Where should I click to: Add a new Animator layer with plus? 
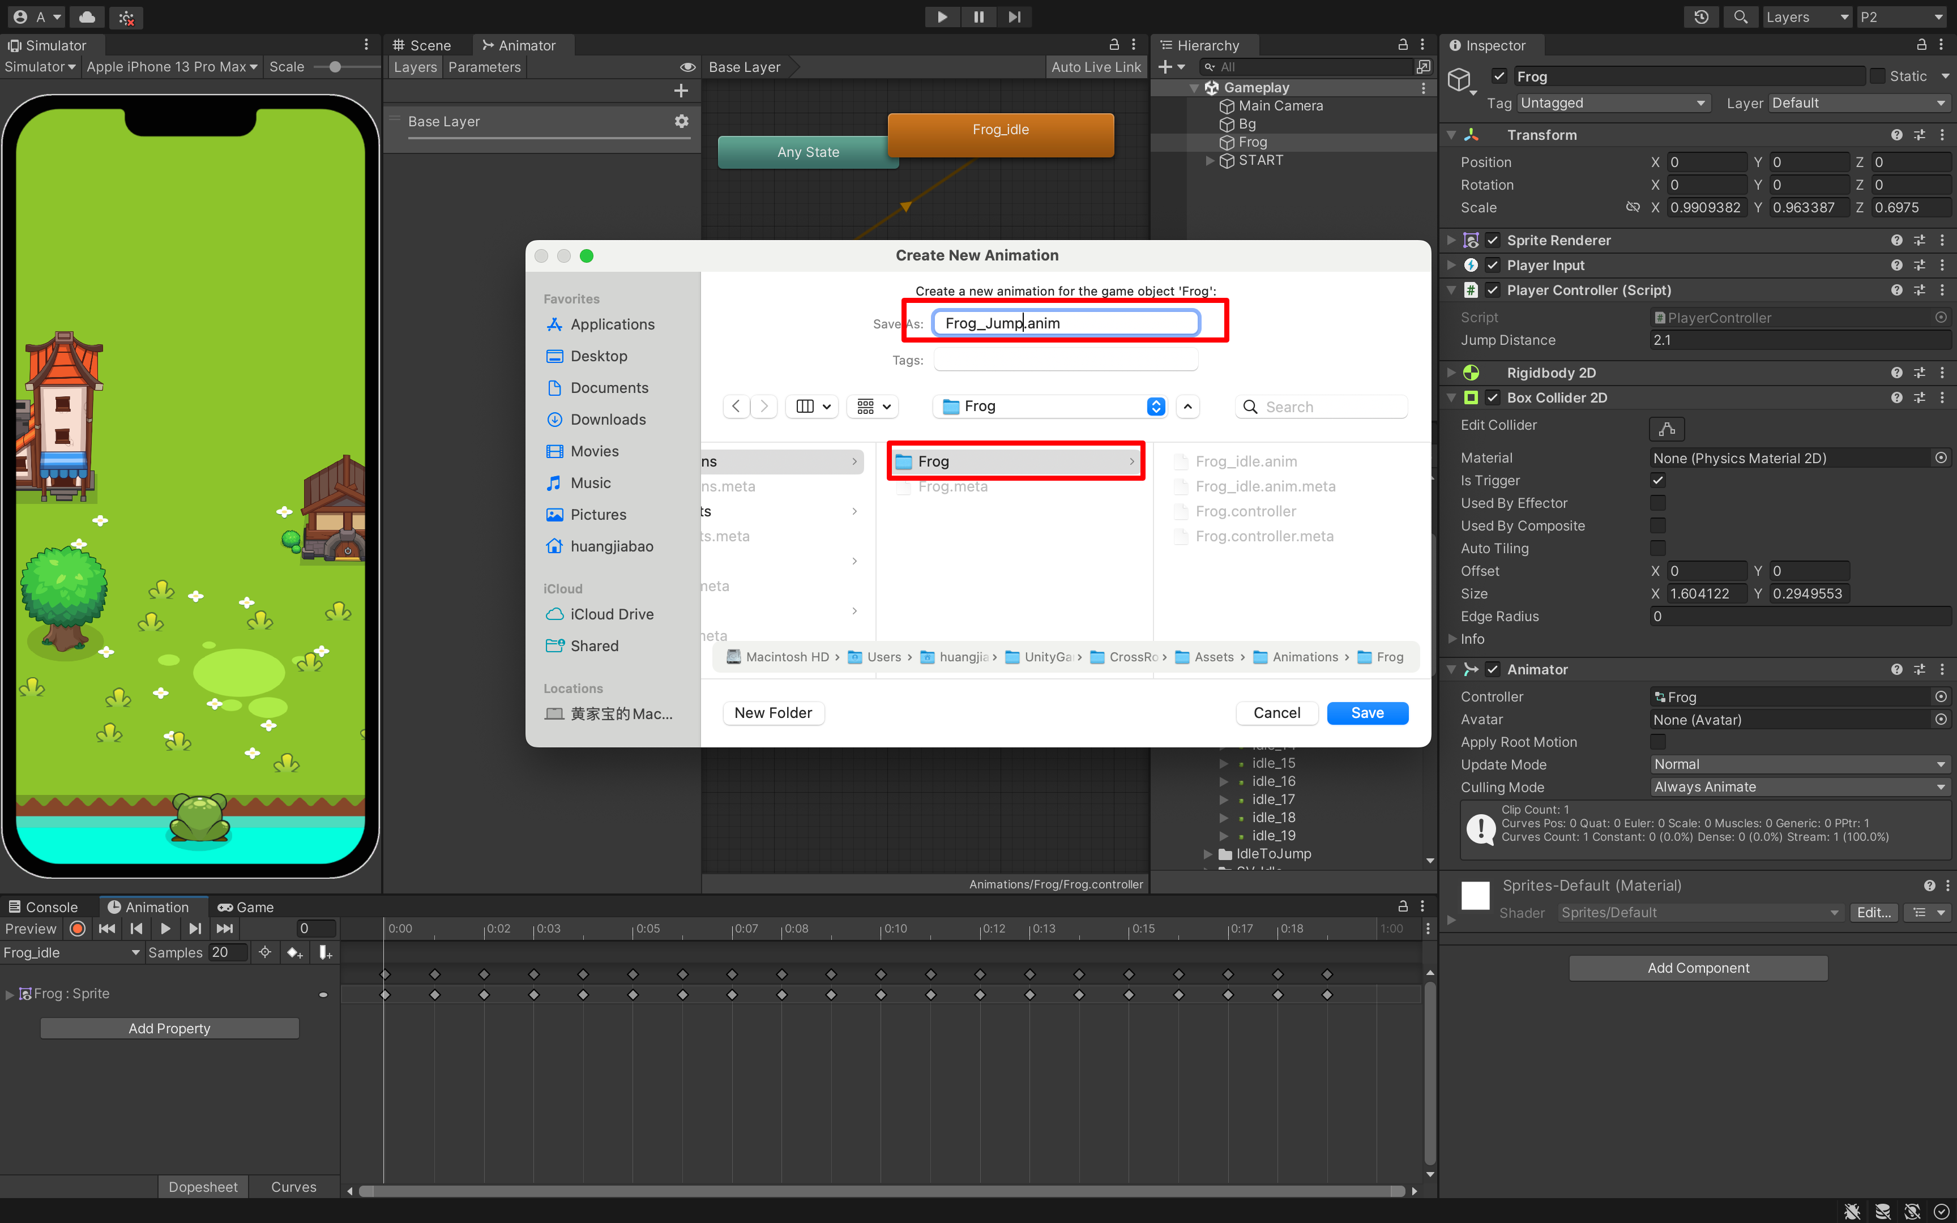681,91
